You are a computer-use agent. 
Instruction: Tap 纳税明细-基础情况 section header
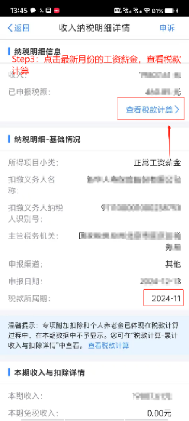47,139
